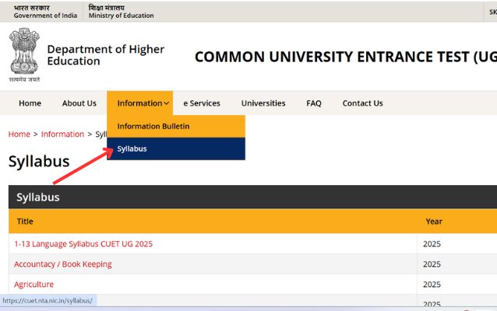Open Accountancy / Book Keeping syllabus
The image size is (497, 311).
63,264
